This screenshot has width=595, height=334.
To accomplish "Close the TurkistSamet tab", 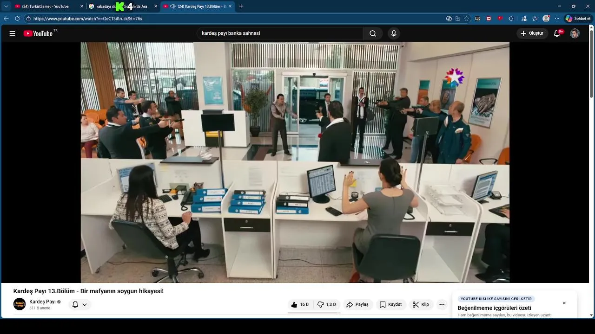I will tap(82, 6).
